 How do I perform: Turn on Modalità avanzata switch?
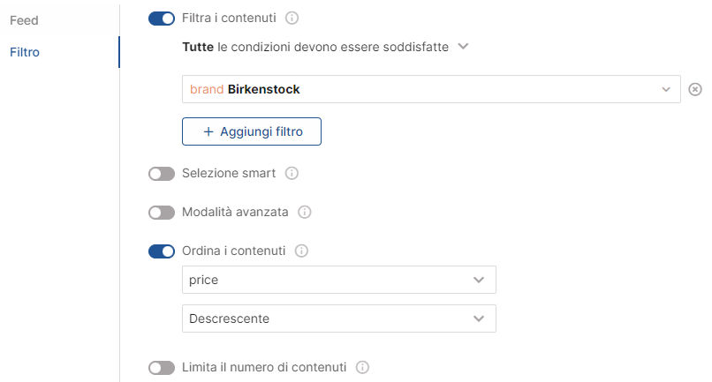tap(162, 213)
